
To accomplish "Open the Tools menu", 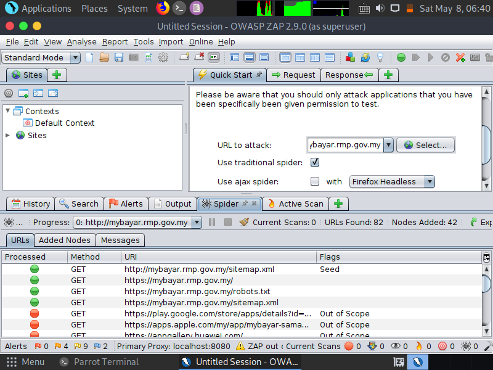I will click(x=144, y=42).
